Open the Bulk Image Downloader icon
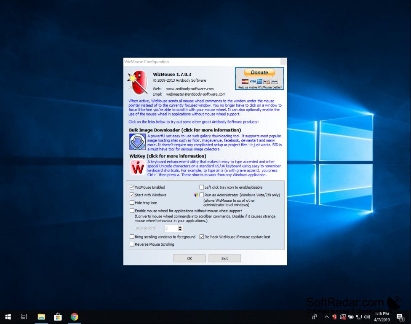The width and height of the screenshot is (411, 324). tap(137, 142)
